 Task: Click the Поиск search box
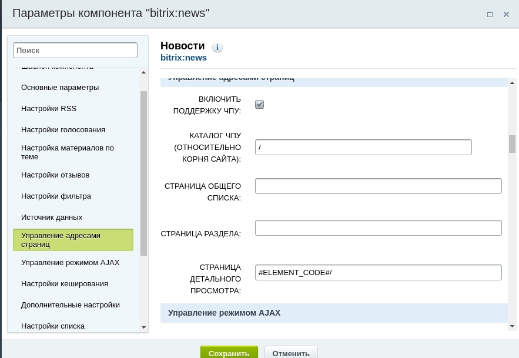point(75,51)
